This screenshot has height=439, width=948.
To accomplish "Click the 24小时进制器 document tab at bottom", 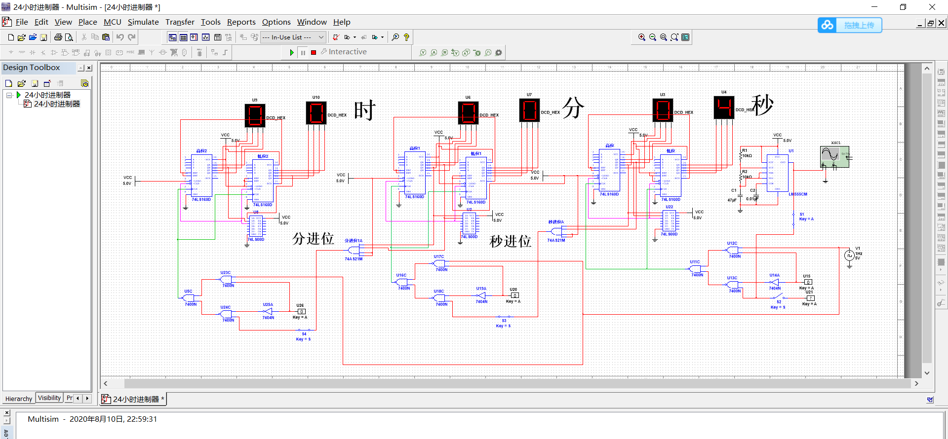I will click(x=133, y=399).
